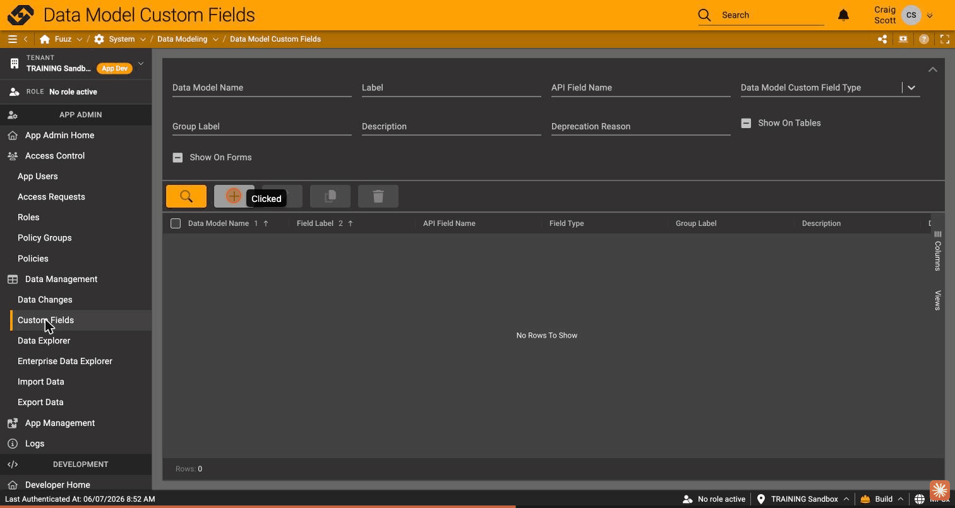Screen dimensions: 955x508
Task: Open Roles page
Action: coord(28,217)
